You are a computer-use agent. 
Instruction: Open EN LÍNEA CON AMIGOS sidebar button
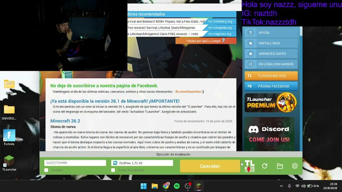coord(271,64)
